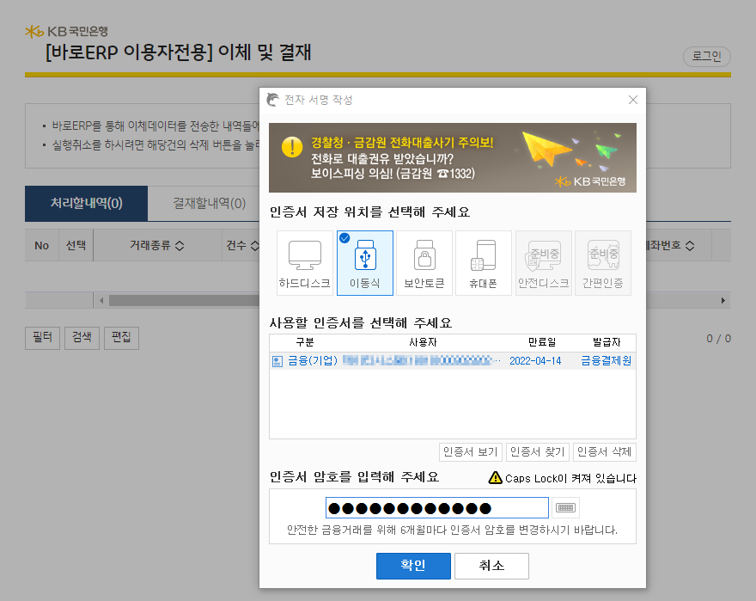The width and height of the screenshot is (756, 601).
Task: Select the 간편인증 simple authentication option
Action: click(603, 263)
